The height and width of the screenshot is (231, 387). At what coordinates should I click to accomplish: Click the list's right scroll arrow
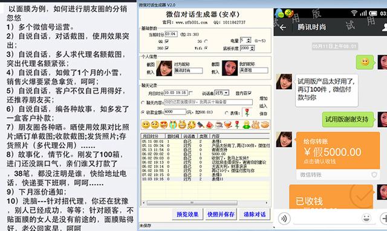(x=267, y=203)
